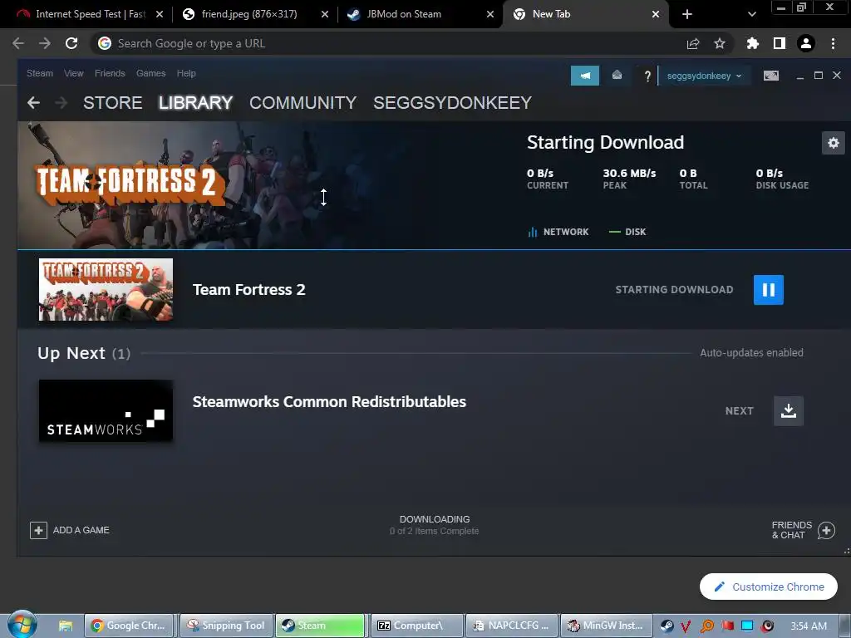Image resolution: width=851 pixels, height=638 pixels.
Task: Switch to Google Chrome taskbar button
Action: (128, 626)
